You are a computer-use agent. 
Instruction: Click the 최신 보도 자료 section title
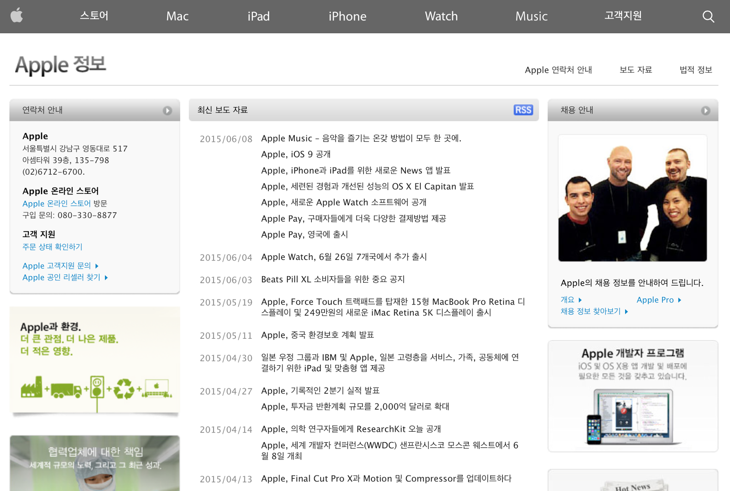223,110
